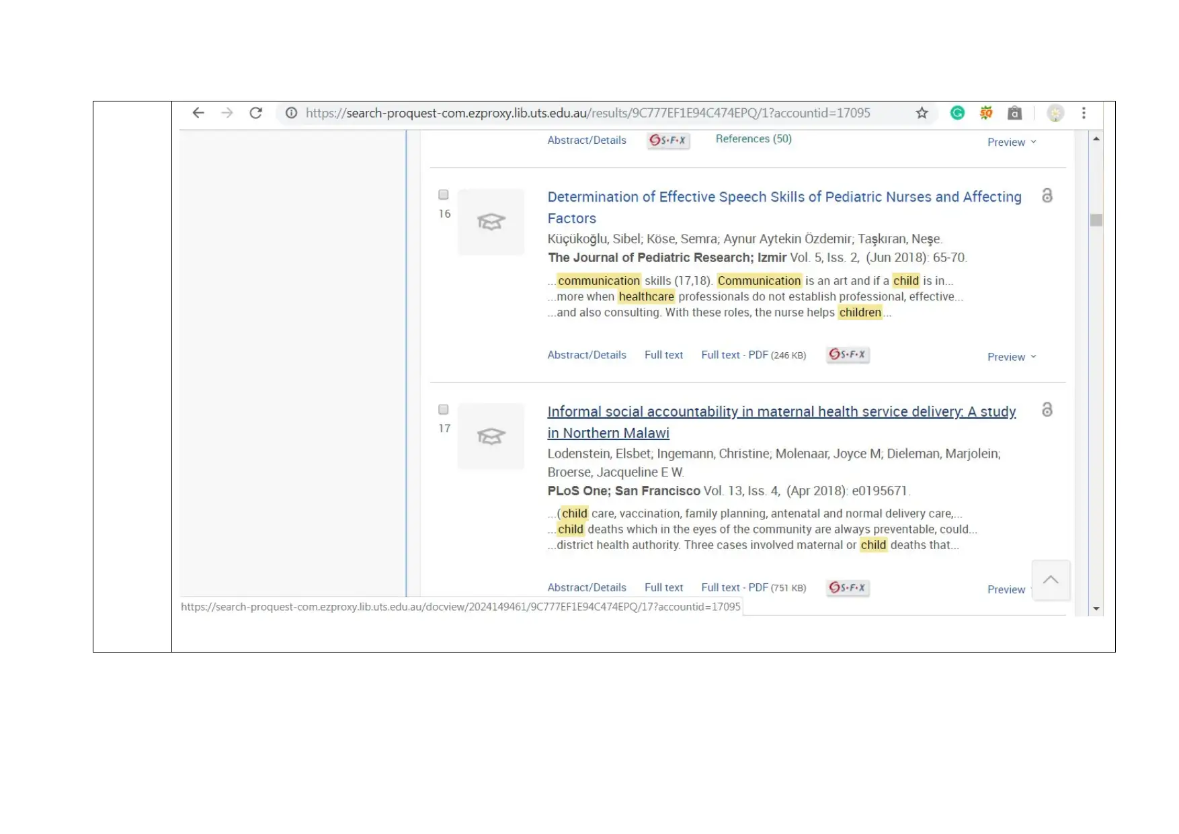Open Full text - PDF (246 KB) link
Viewport: 1179px width, 834px height.
pos(754,355)
